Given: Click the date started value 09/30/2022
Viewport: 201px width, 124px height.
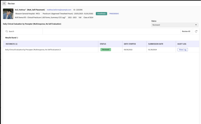Looking at the screenshot, I should pyautogui.click(x=128, y=50).
